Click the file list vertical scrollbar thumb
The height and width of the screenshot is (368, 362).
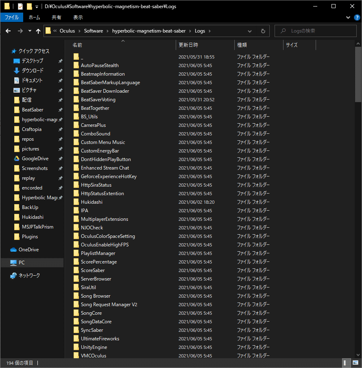click(x=358, y=74)
